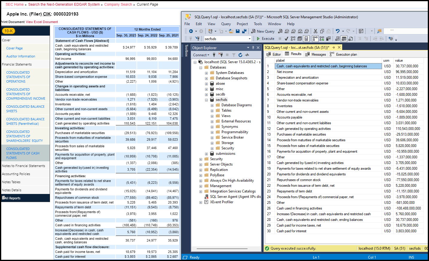Toggle Include Actual Execution Plan button
The image size is (429, 261).
tap(315, 39)
